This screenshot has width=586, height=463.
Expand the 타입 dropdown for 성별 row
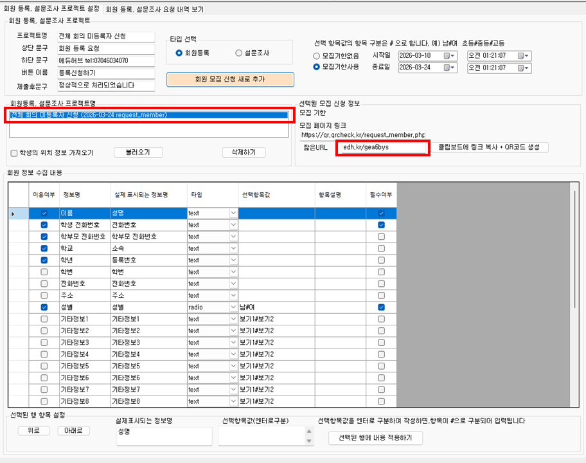233,307
